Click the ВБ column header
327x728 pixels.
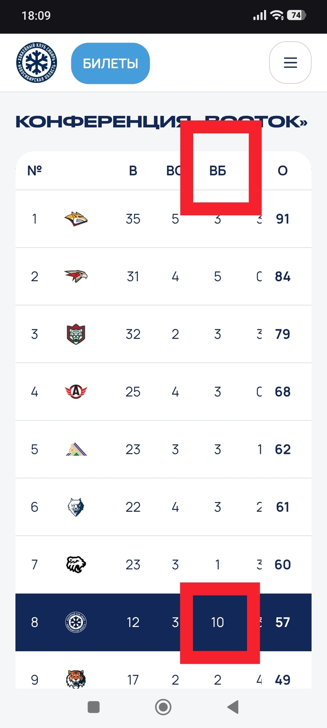[218, 171]
